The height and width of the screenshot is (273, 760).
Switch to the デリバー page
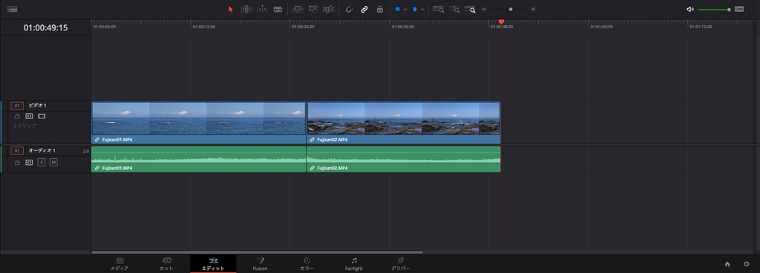pos(400,264)
